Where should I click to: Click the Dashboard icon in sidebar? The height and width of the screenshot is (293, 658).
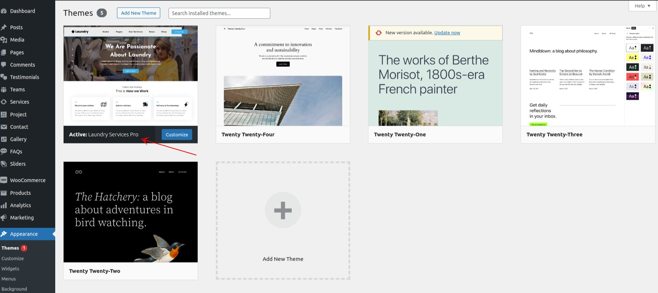coord(4,11)
